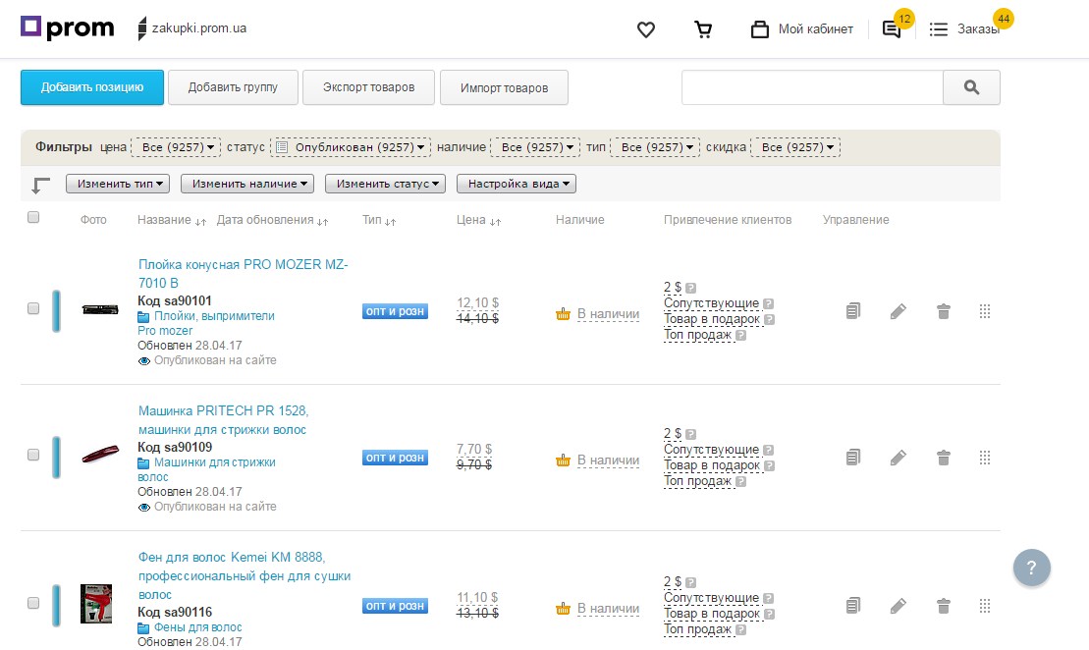Viewport: 1089px width, 650px height.
Task: Copy the Машинка PRITECH PR 1528 item
Action: [853, 457]
